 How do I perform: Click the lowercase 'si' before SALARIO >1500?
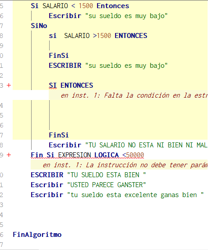click(53, 36)
